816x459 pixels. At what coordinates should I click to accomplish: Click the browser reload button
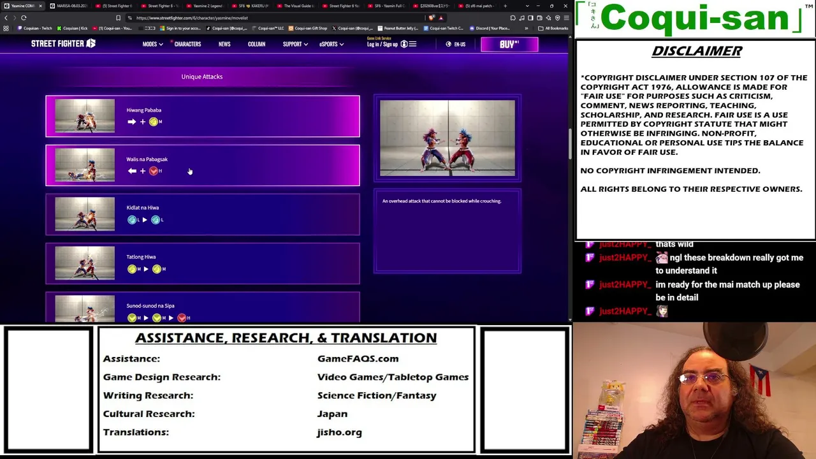point(24,18)
